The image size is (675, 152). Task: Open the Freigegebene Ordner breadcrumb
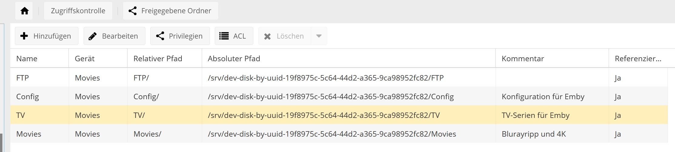pos(171,11)
